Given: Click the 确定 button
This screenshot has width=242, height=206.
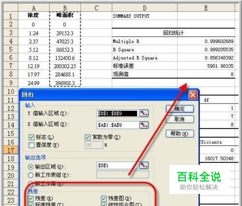Looking at the screenshot, I should [x=180, y=109].
